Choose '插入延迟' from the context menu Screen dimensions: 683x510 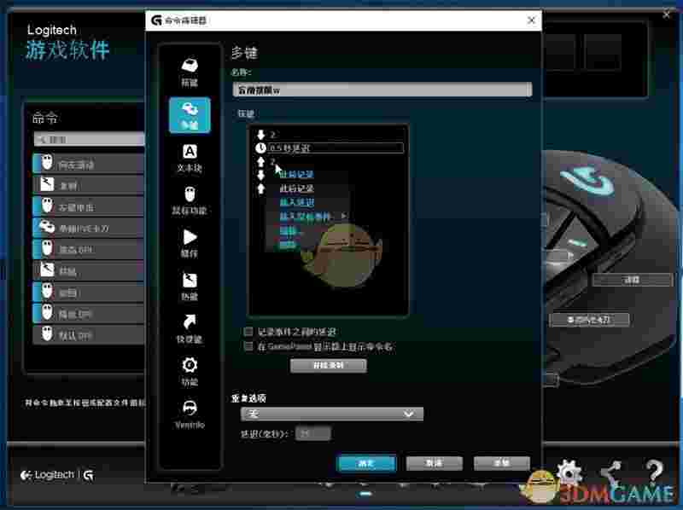click(296, 202)
